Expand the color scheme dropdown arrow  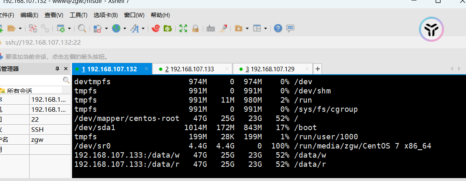coord(106,29)
